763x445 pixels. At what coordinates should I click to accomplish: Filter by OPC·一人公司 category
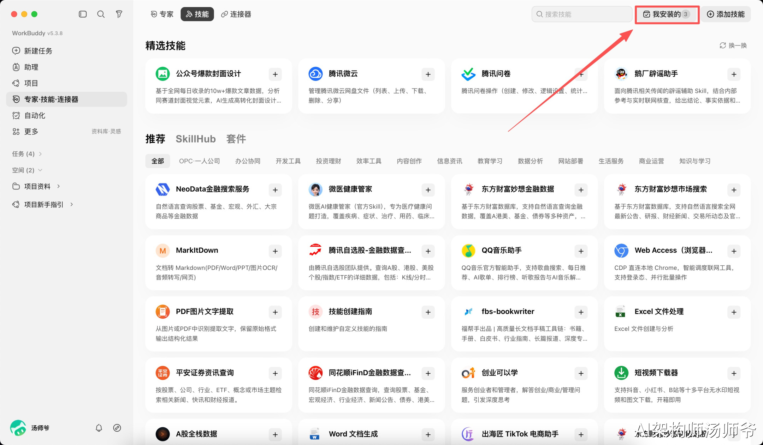[x=200, y=161]
